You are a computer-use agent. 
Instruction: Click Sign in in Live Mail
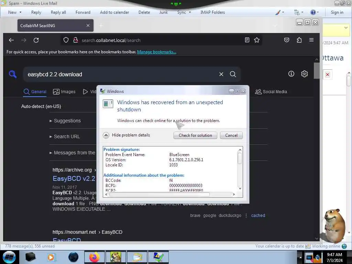pyautogui.click(x=337, y=12)
